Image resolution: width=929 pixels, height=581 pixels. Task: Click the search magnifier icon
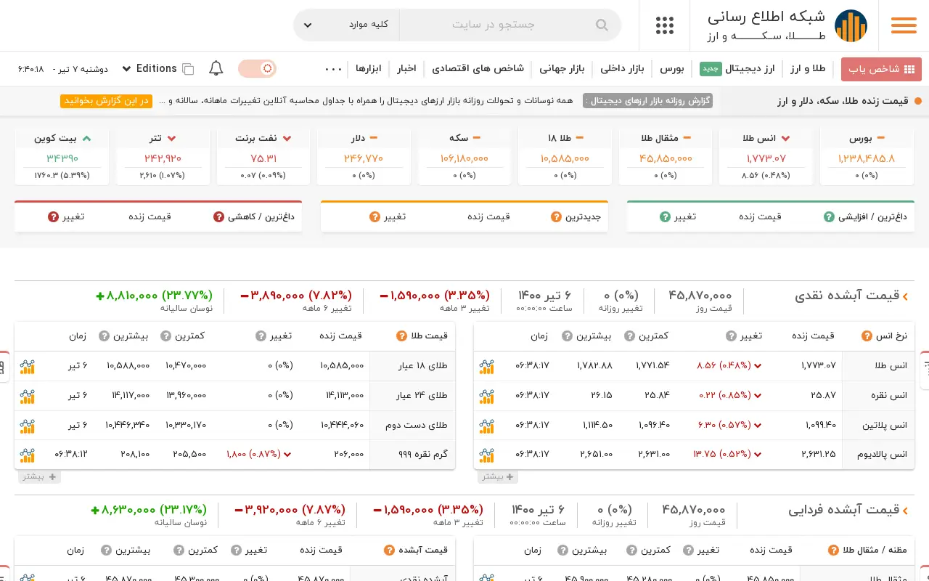click(x=602, y=25)
